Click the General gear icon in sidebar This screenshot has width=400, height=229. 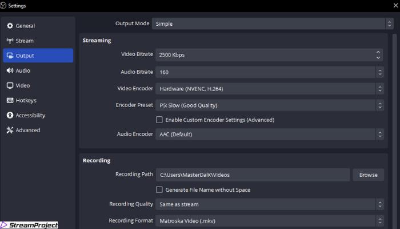tap(10, 26)
